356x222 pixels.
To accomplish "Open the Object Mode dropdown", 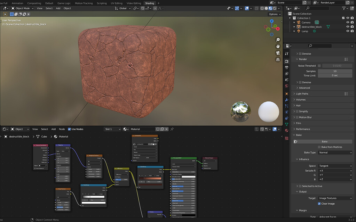I will pos(23,8).
